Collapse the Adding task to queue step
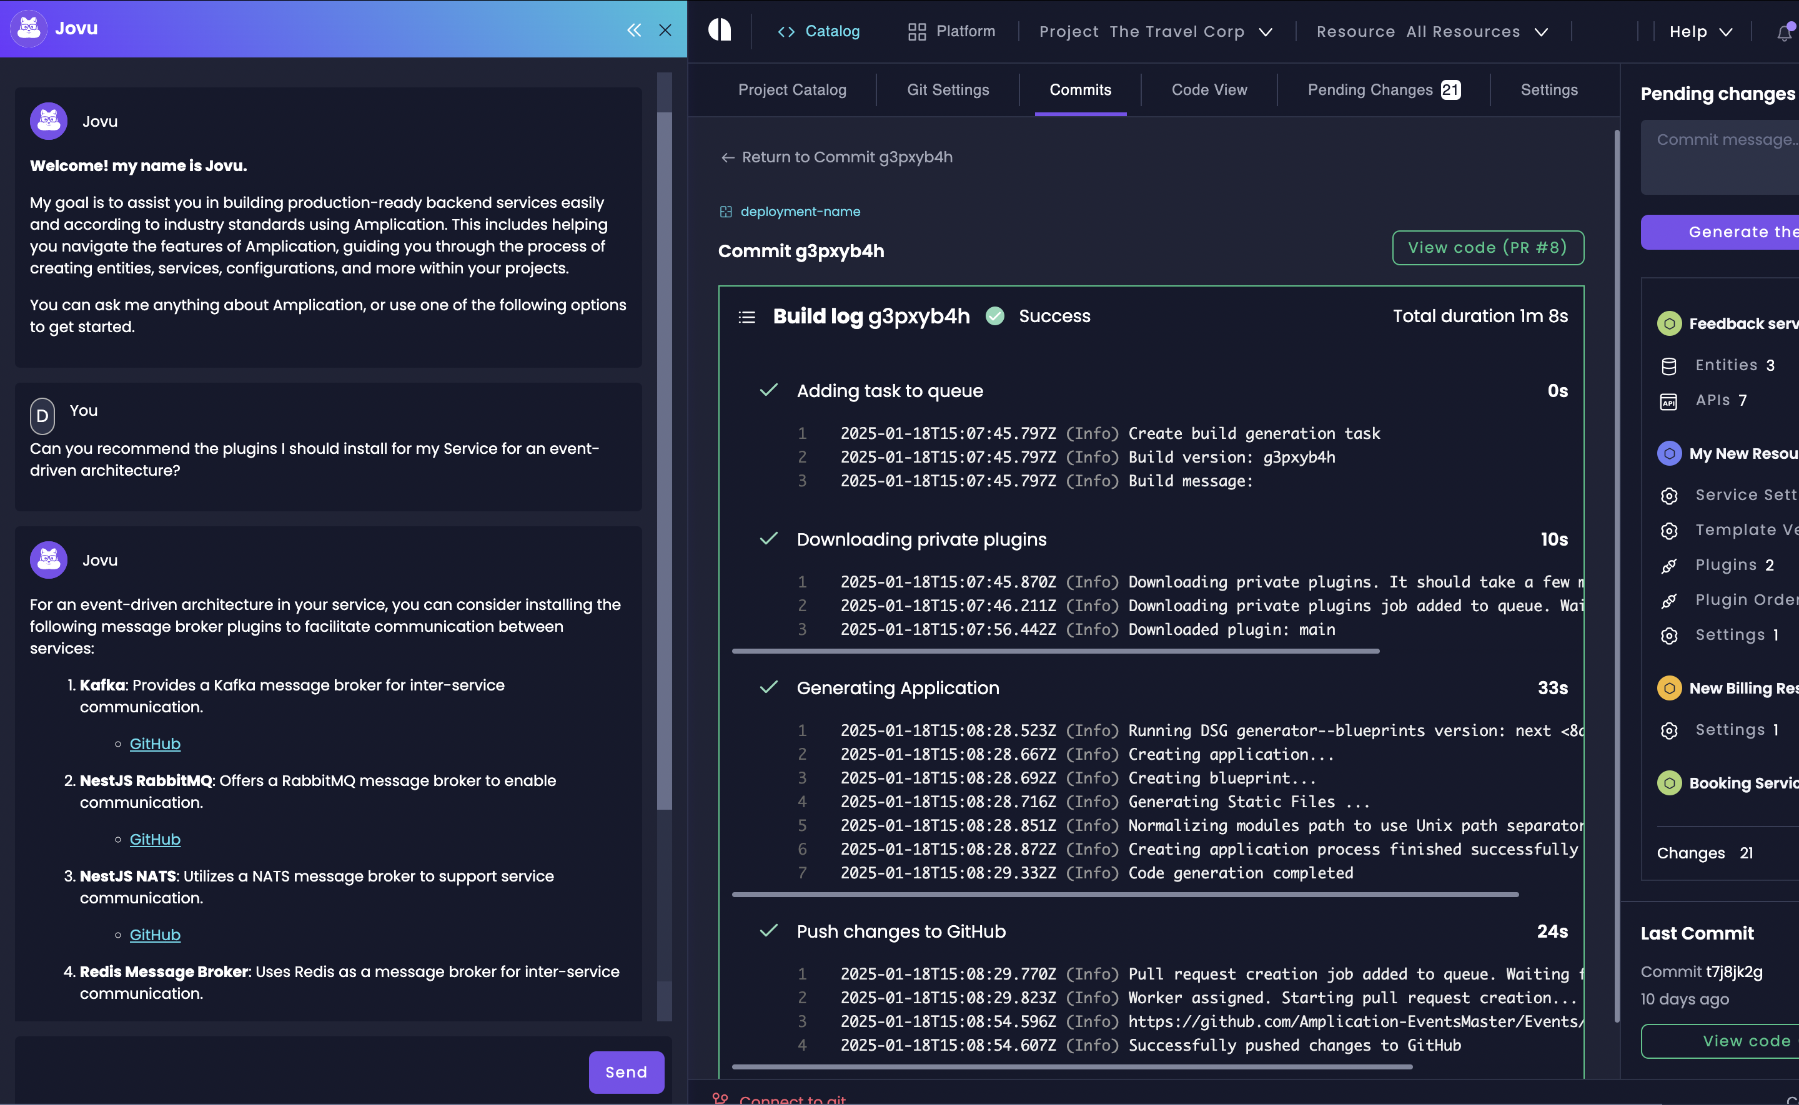Screen dimensions: 1799x1105 pos(889,391)
